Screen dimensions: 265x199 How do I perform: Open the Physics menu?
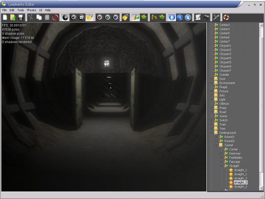[x=31, y=10]
